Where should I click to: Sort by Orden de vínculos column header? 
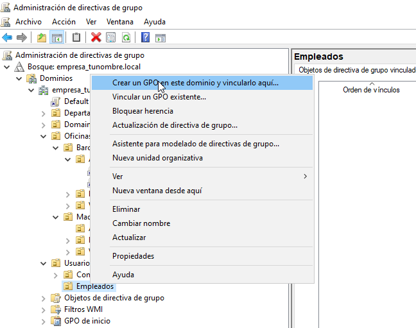(371, 90)
